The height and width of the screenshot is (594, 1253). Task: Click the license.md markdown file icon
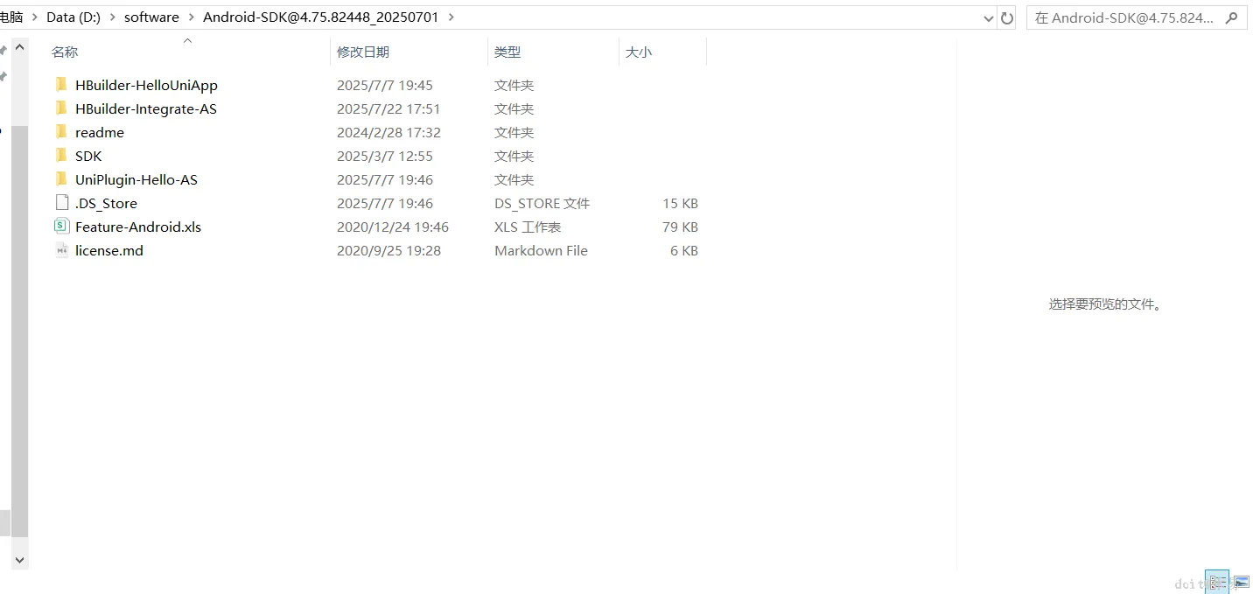click(61, 250)
